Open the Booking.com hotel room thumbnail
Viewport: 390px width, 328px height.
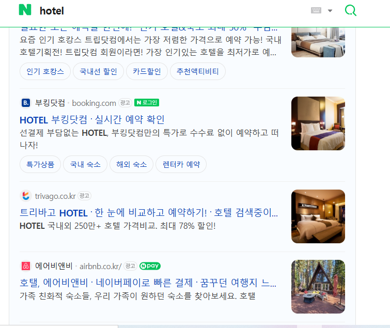(x=318, y=123)
